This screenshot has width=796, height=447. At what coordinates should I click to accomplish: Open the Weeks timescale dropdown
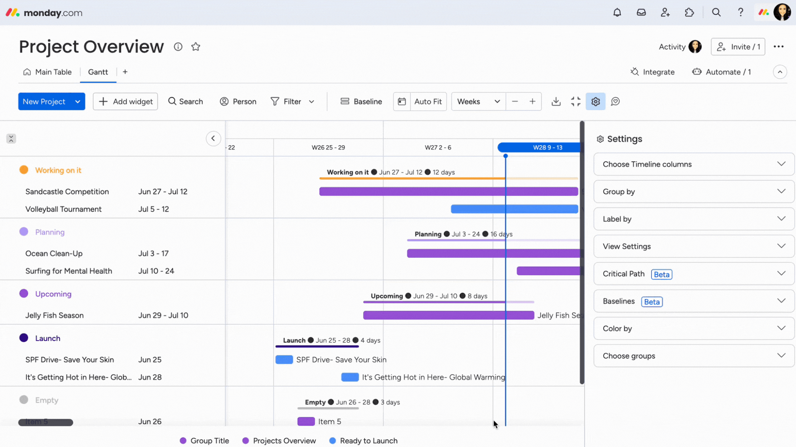[478, 101]
